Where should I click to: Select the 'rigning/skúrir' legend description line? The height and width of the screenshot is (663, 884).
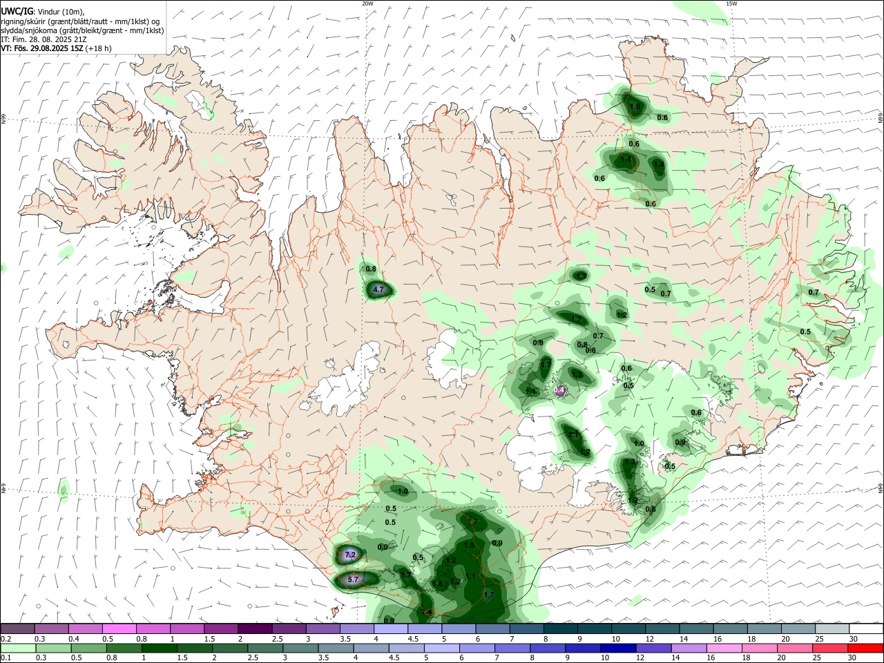(80, 21)
